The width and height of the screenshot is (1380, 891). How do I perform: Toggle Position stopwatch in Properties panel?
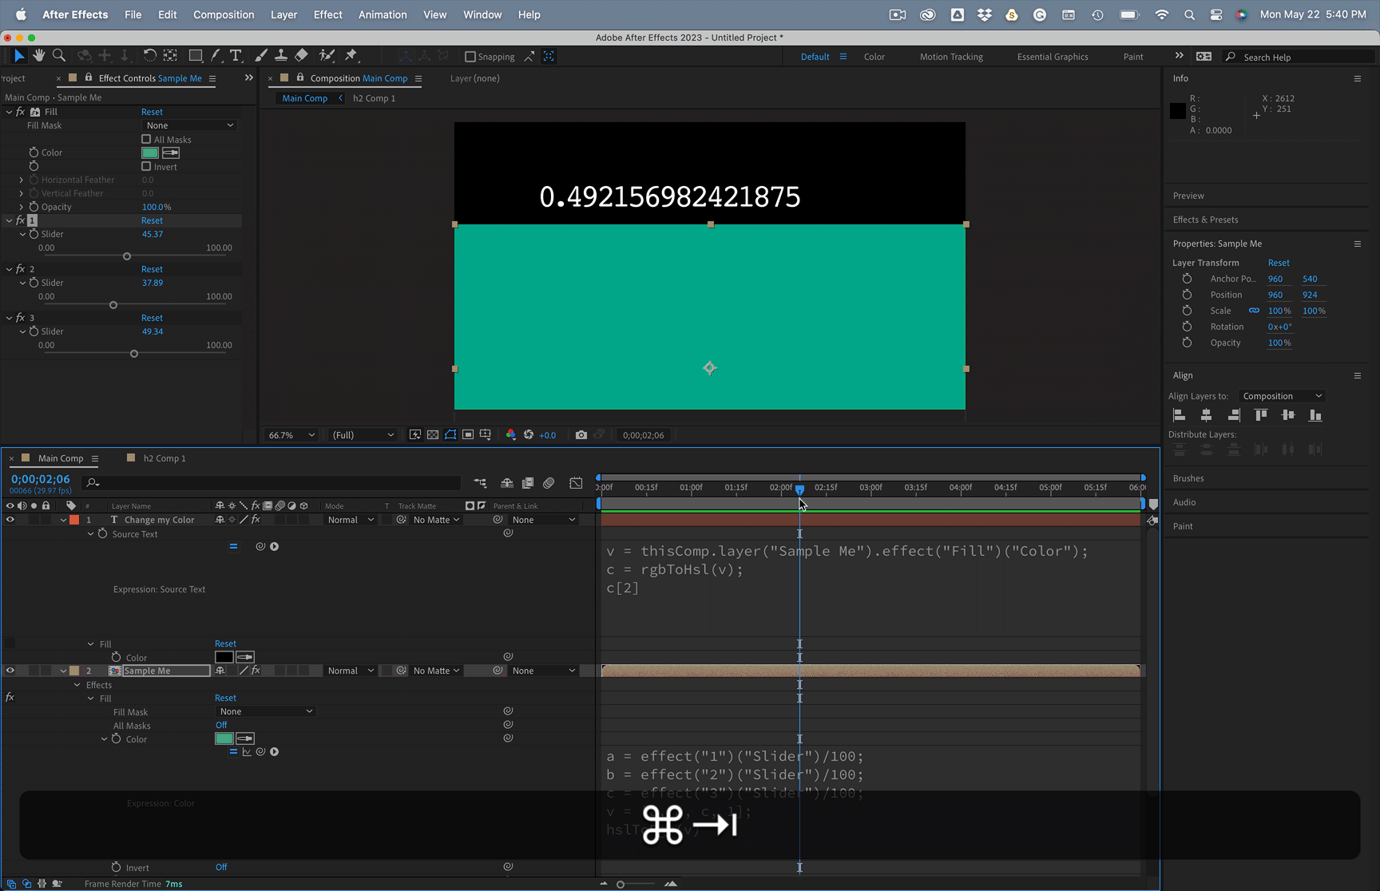click(x=1187, y=295)
